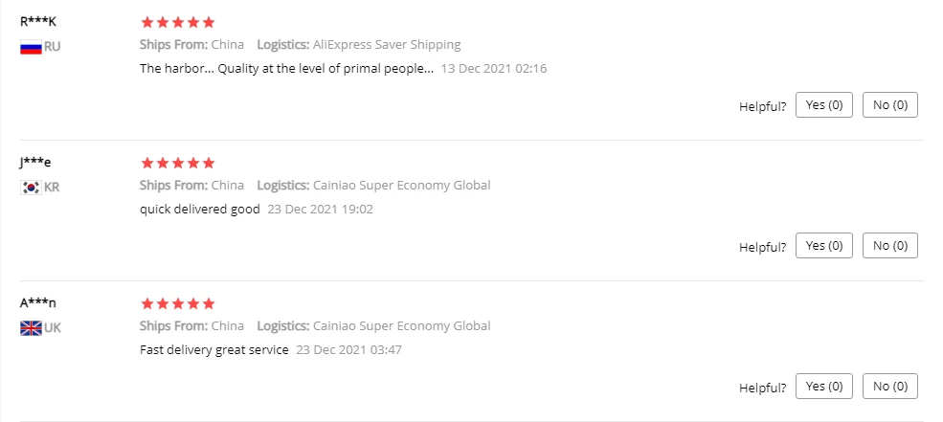
Task: Click the '23 Dec 2021 03:47' timestamp
Action: (348, 350)
